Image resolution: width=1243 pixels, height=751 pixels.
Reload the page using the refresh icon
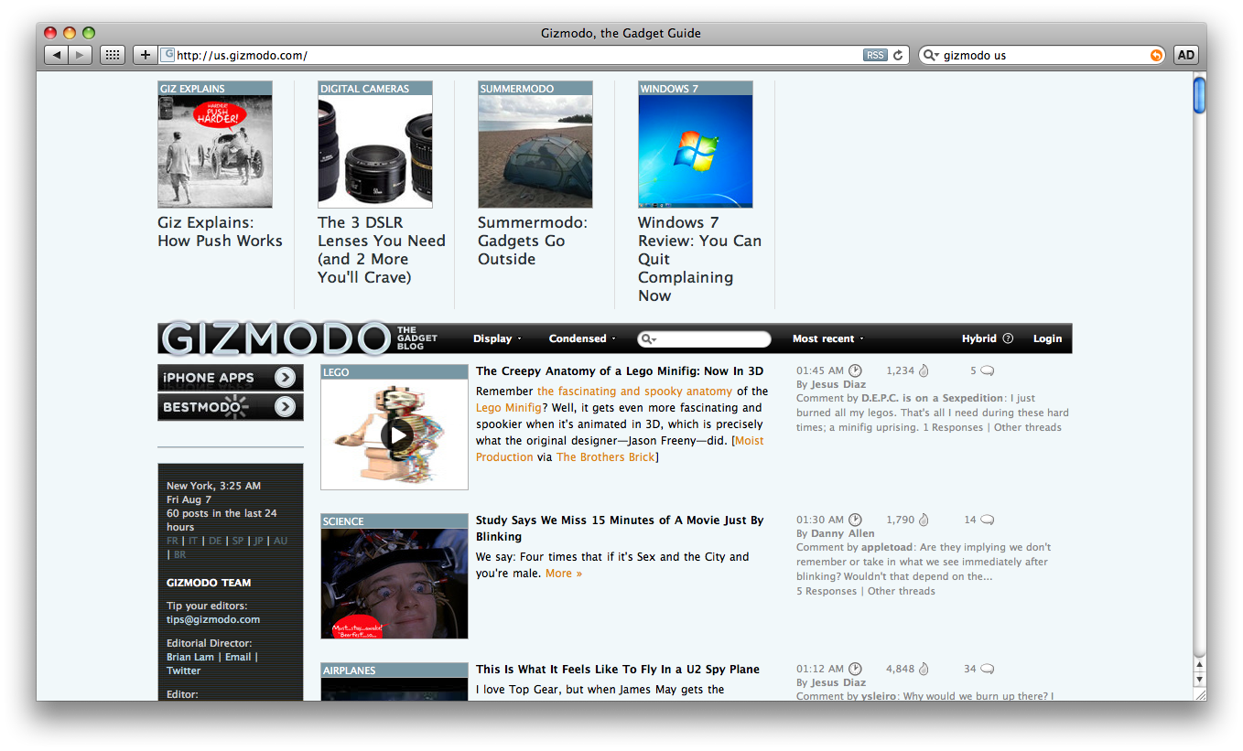point(898,55)
